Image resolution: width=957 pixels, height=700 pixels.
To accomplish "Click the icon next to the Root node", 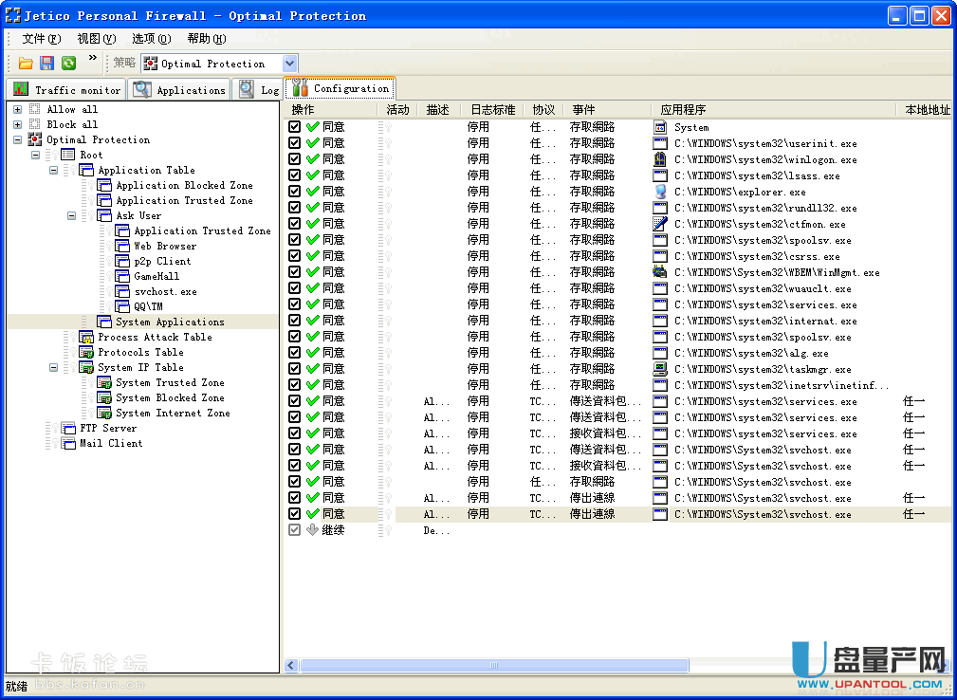I will pyautogui.click(x=67, y=155).
